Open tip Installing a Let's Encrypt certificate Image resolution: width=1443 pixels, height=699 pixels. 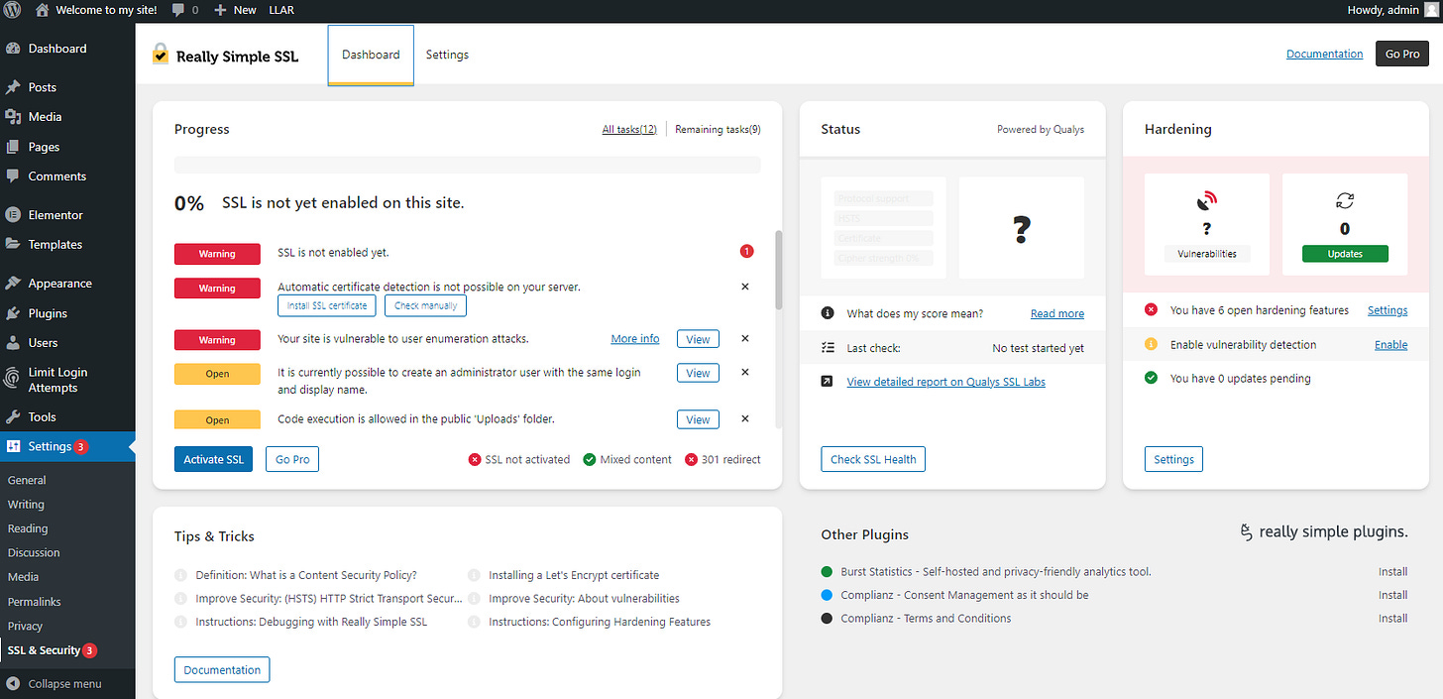[x=574, y=575]
